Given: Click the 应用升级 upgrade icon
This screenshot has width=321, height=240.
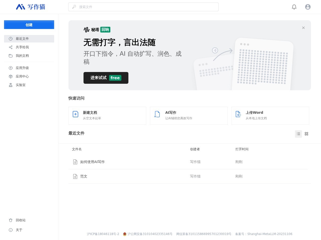Looking at the screenshot, I should pos(11,68).
